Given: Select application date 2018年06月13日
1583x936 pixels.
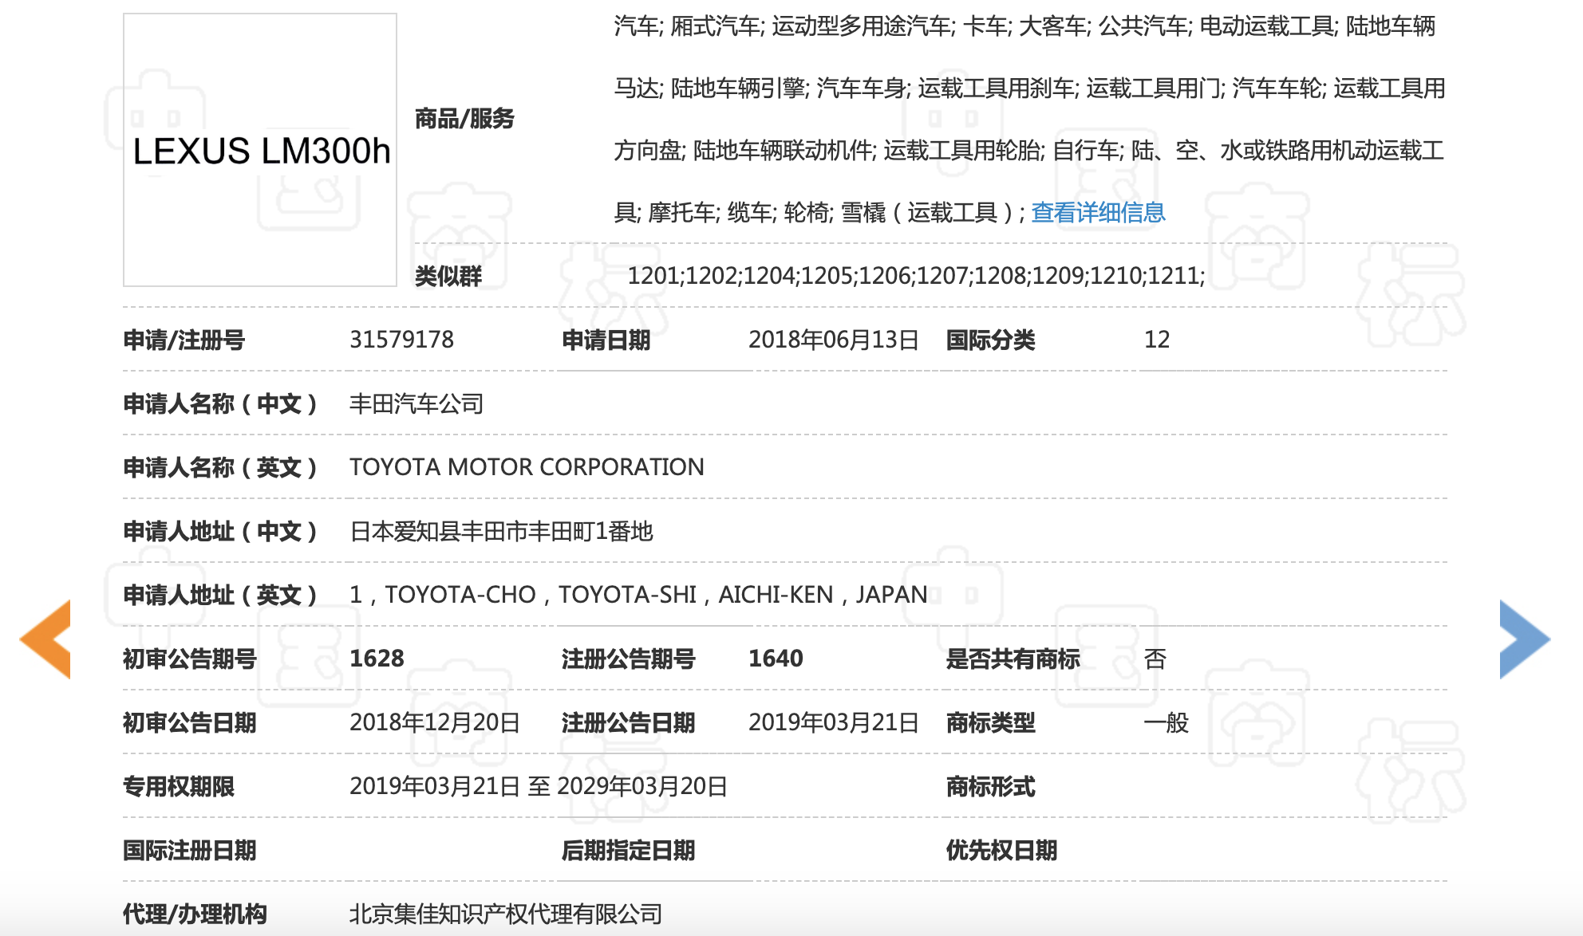Looking at the screenshot, I should pos(833,340).
